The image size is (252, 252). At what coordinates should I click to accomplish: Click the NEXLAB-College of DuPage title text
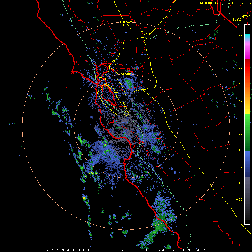[x=223, y=3]
